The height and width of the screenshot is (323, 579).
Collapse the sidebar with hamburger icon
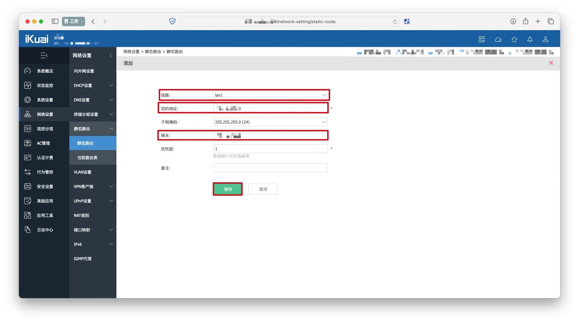pyautogui.click(x=44, y=55)
